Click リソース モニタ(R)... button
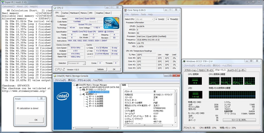 click(239, 120)
